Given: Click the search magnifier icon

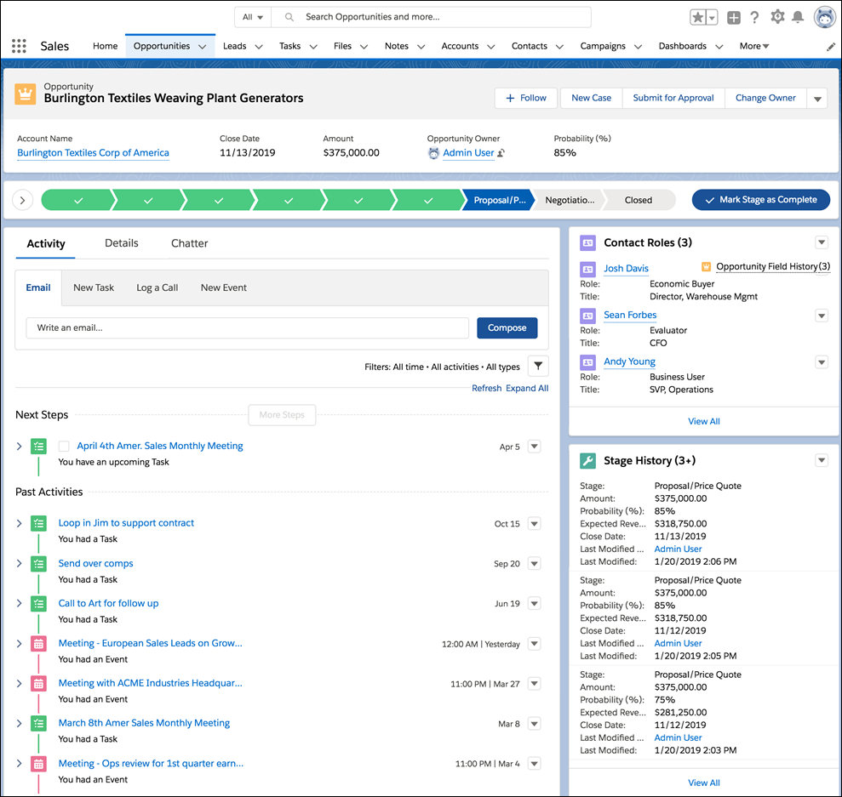Looking at the screenshot, I should click(x=289, y=17).
